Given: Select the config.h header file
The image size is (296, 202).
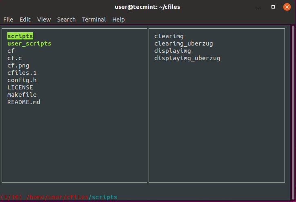Looking at the screenshot, I should pos(22,80).
